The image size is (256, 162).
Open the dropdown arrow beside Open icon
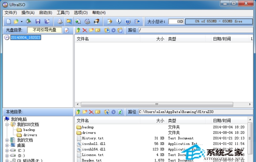coord(21,22)
